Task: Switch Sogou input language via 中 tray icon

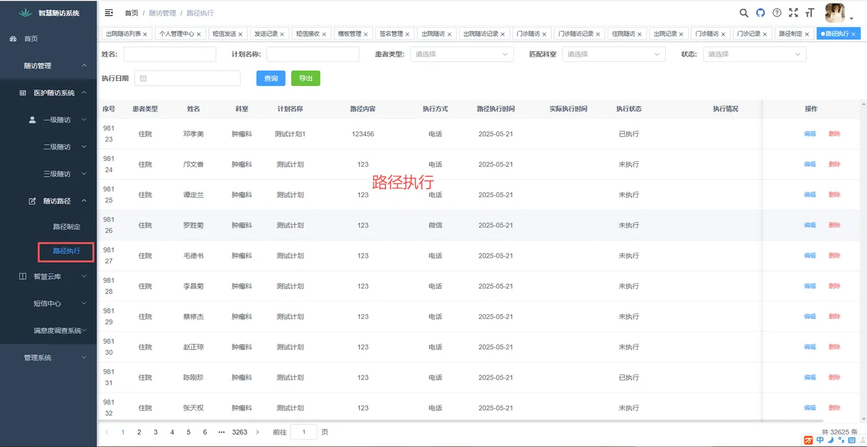Action: coord(819,440)
